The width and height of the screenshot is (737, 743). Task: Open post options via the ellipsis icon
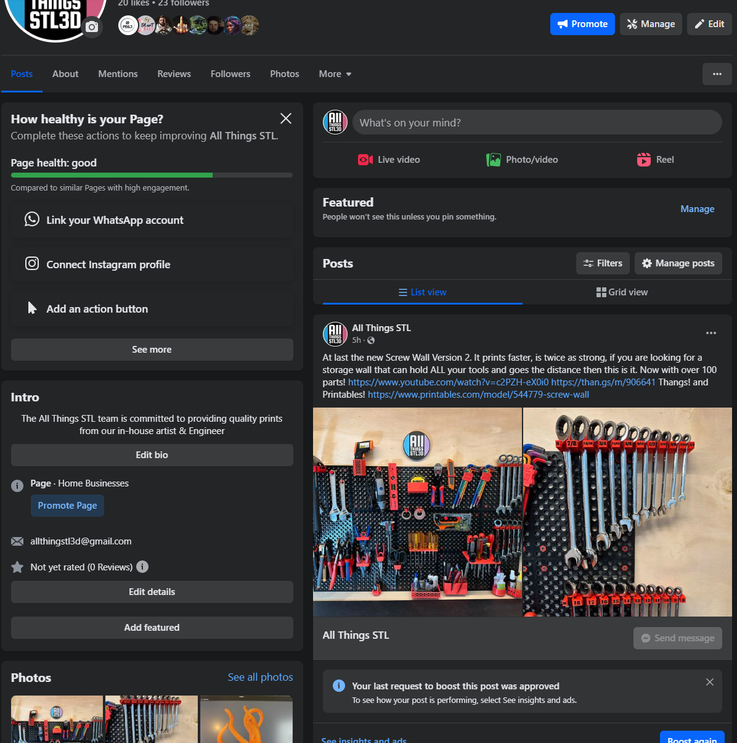tap(711, 333)
